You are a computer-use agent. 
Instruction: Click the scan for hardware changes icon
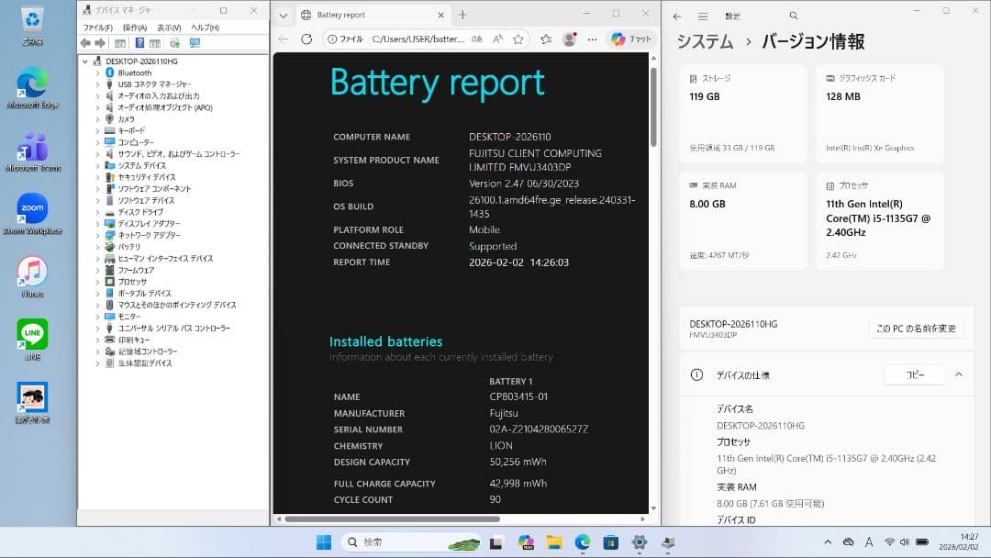pos(176,43)
